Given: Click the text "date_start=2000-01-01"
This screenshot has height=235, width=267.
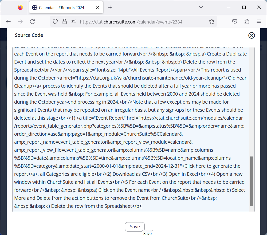Looking at the screenshot, I should (93, 166).
